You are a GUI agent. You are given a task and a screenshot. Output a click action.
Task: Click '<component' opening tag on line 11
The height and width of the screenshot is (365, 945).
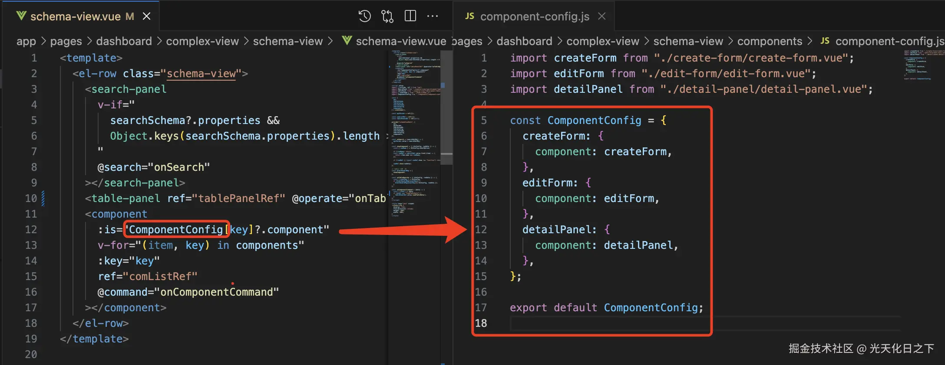(x=116, y=214)
